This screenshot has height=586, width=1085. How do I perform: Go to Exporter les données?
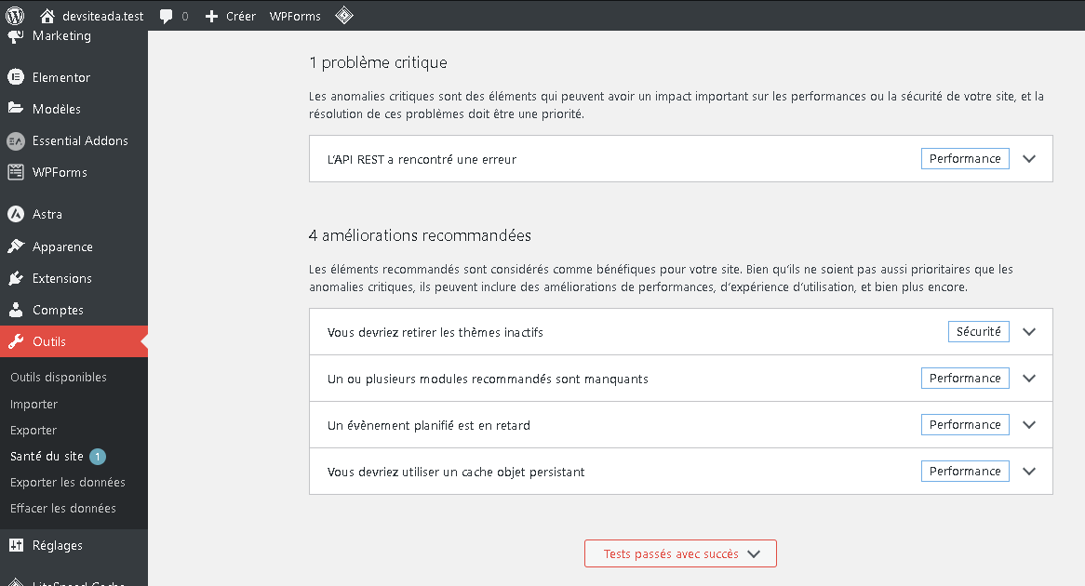[x=68, y=482]
